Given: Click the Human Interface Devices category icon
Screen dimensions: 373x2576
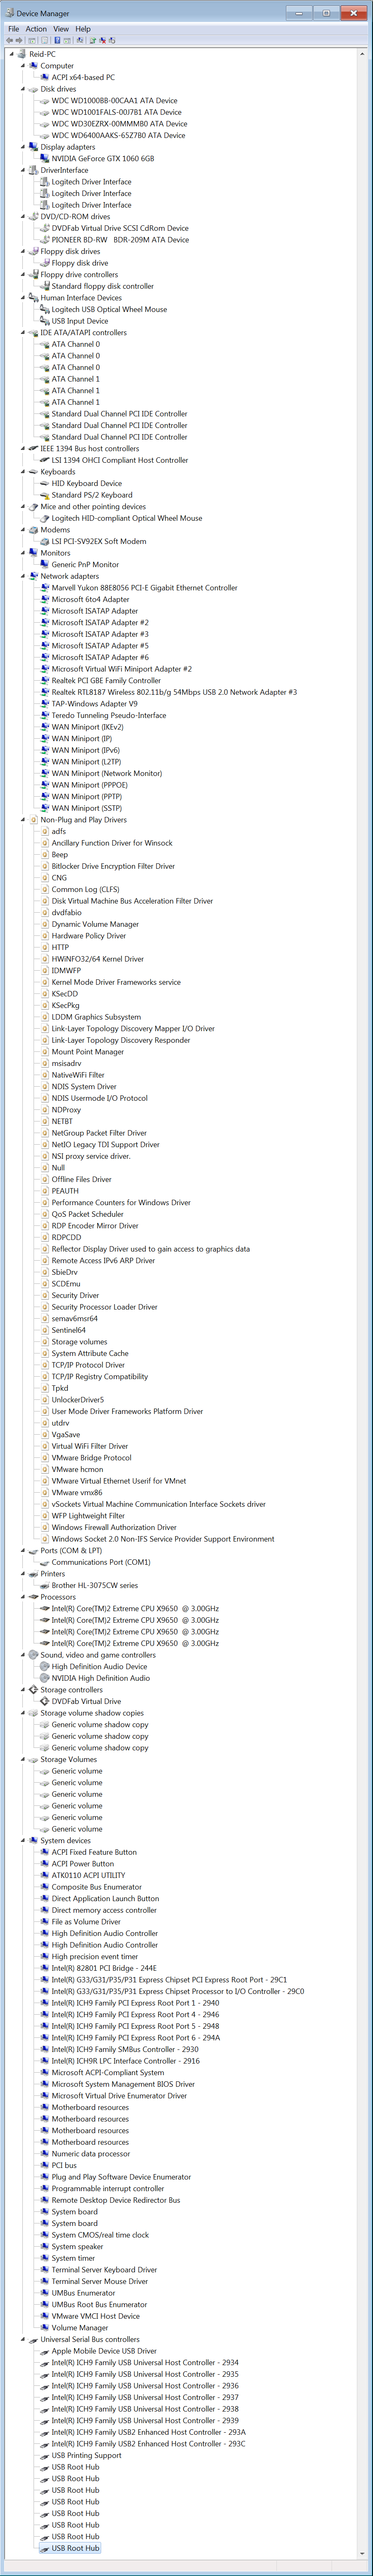Looking at the screenshot, I should [x=33, y=297].
